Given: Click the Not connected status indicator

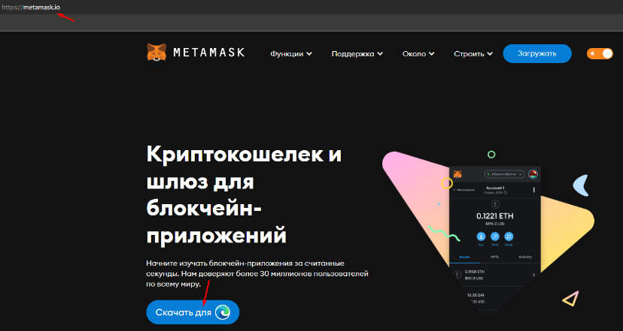Looking at the screenshot, I should click(463, 190).
